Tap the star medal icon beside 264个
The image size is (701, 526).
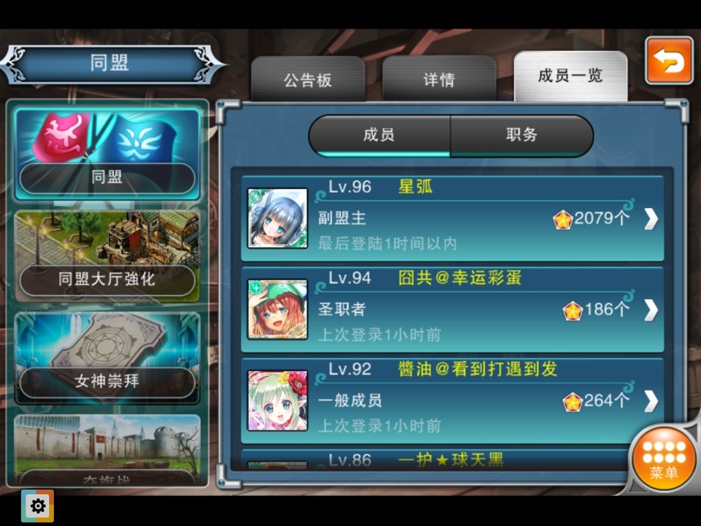click(572, 402)
